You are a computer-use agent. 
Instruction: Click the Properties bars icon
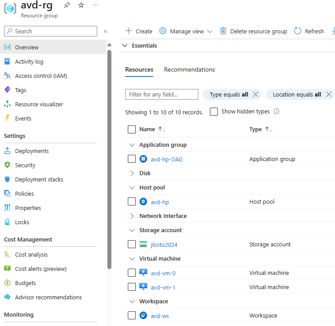[7, 208]
